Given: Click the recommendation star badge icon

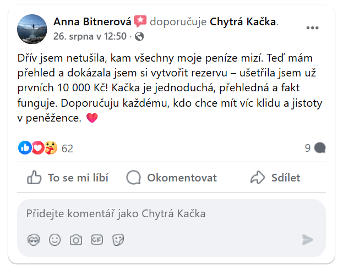Looking at the screenshot, I should pos(140,21).
